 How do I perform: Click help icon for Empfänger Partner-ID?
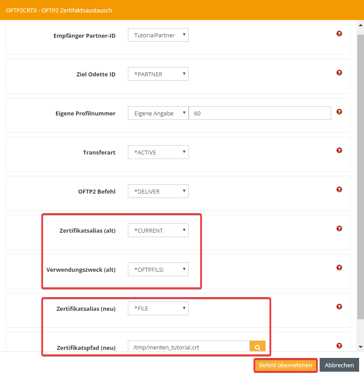pyautogui.click(x=339, y=34)
